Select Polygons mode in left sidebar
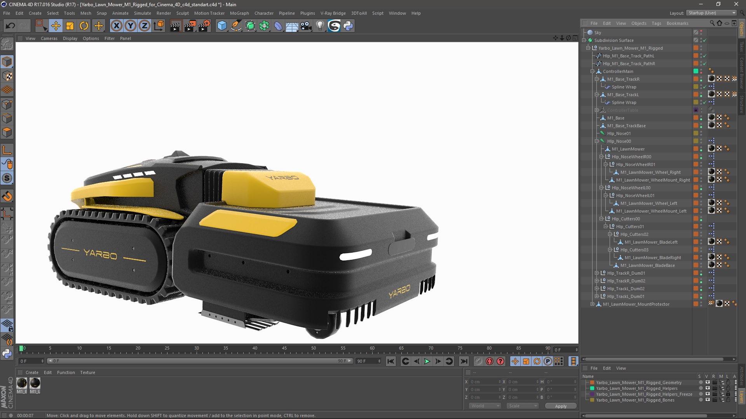The height and width of the screenshot is (419, 746). click(x=7, y=132)
